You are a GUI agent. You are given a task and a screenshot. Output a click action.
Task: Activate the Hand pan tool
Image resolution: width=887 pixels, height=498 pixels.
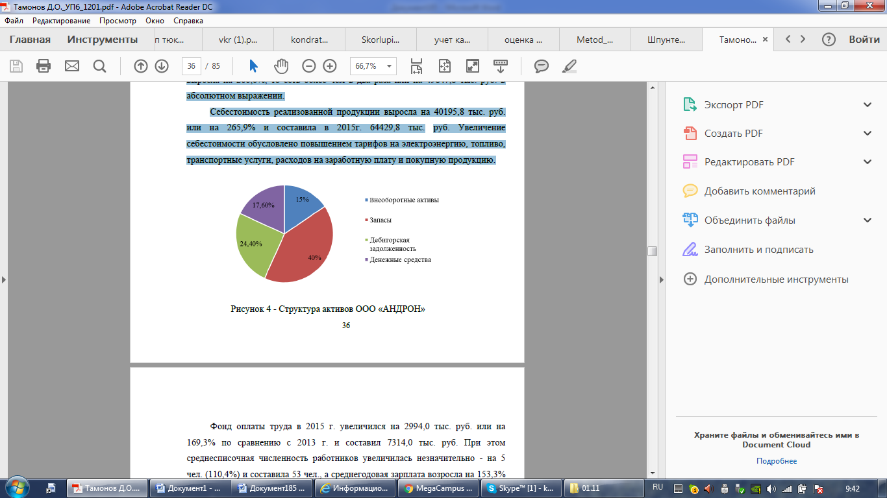coord(281,66)
